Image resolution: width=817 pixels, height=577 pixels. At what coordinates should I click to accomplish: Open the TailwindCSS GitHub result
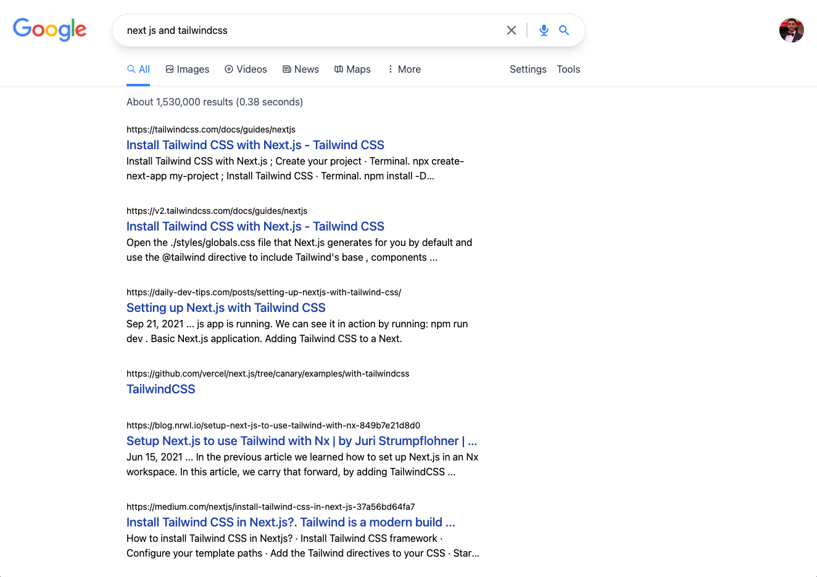(x=161, y=389)
